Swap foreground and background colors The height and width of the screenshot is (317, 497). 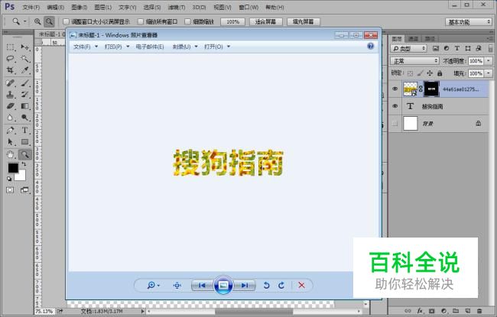pos(24,164)
